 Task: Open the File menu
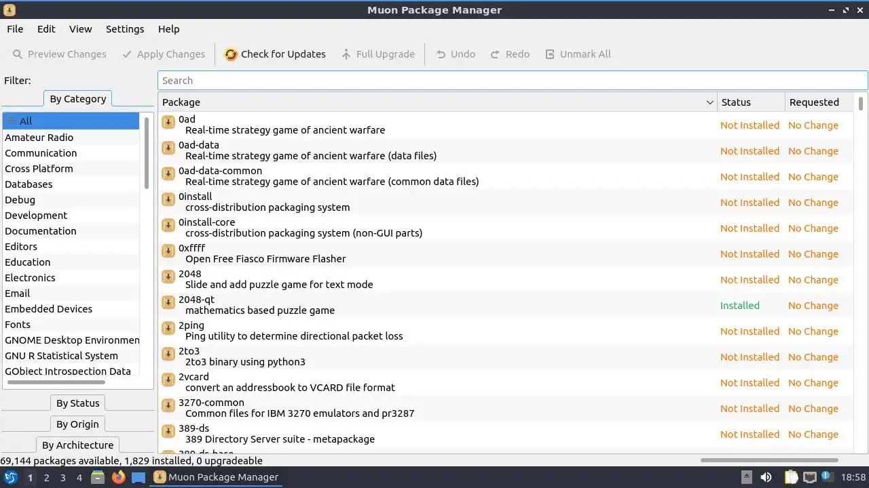tap(15, 29)
